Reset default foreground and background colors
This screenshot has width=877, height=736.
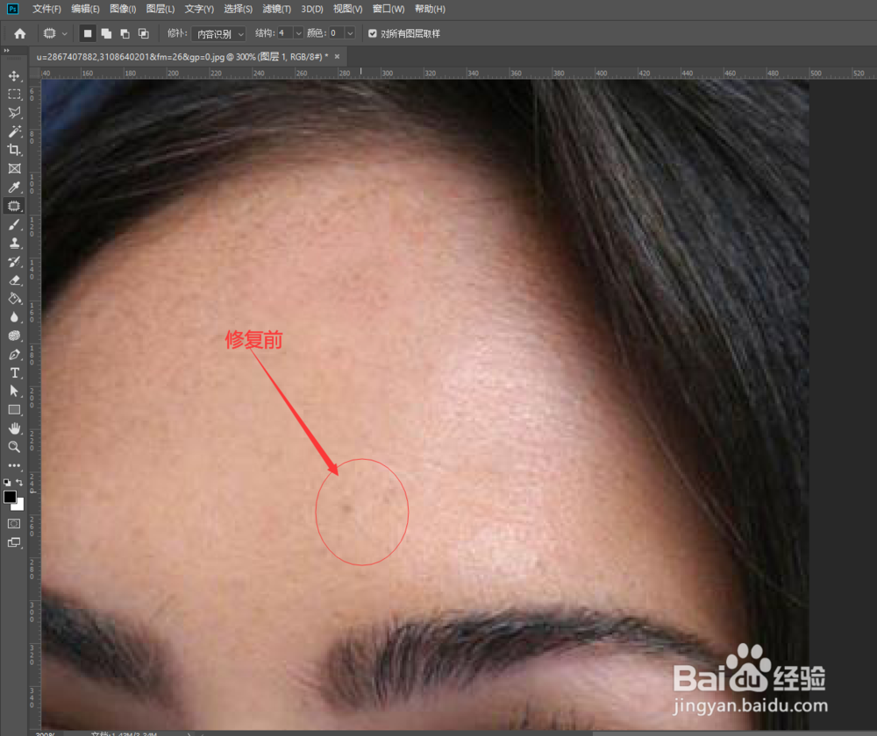7,482
